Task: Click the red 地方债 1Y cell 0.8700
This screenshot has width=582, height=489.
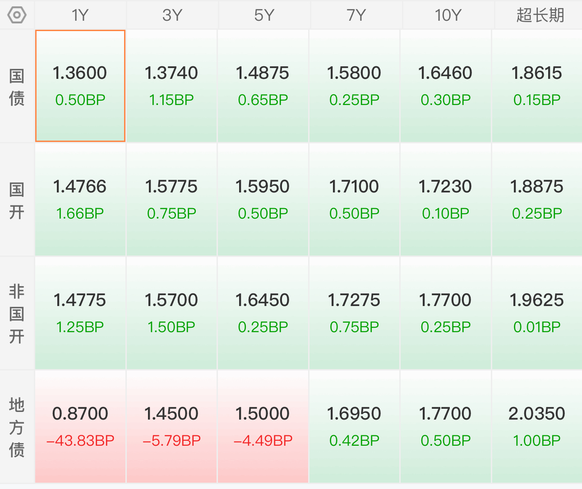Action: 80,427
